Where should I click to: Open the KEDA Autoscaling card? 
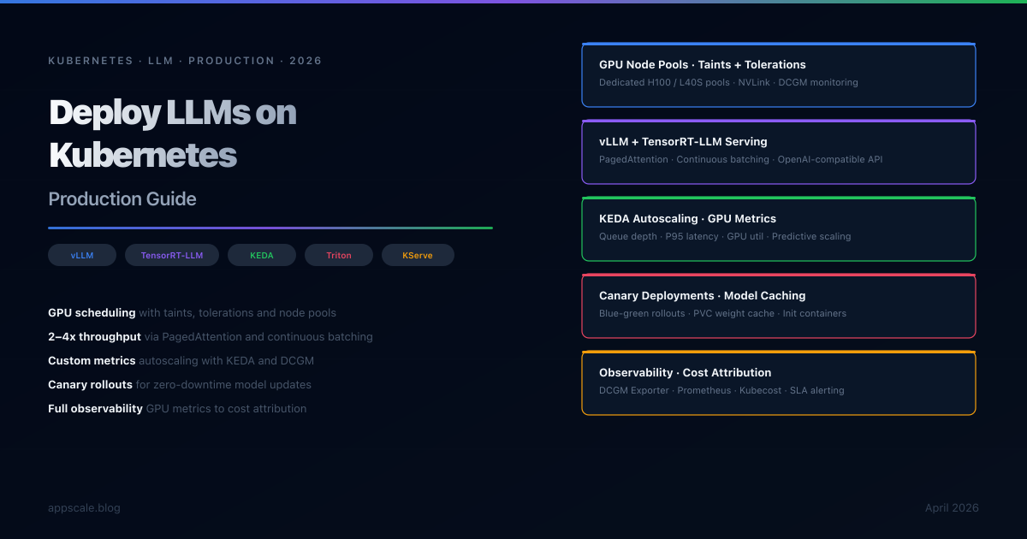tap(778, 229)
